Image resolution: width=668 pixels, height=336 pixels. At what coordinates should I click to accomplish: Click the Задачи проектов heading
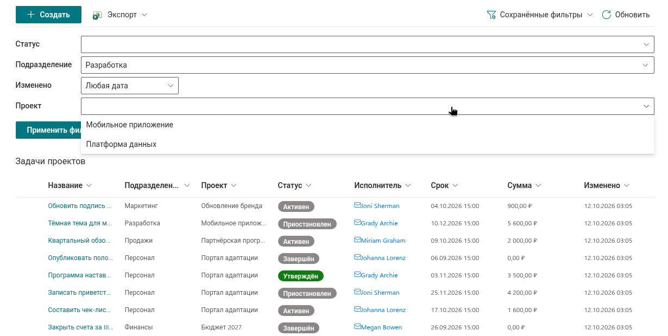51,161
